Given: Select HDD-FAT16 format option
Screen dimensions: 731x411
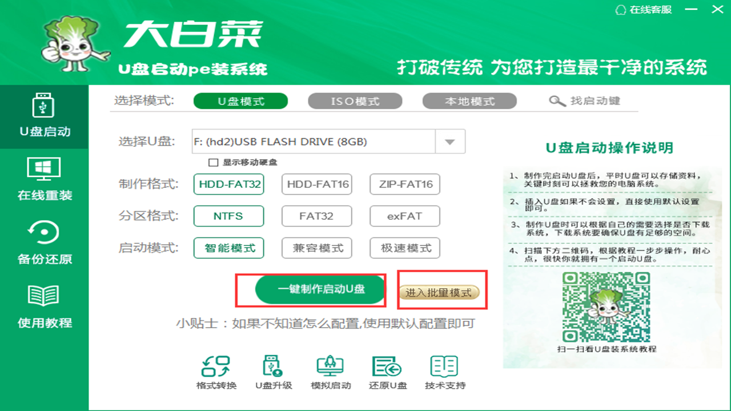Looking at the screenshot, I should [316, 184].
